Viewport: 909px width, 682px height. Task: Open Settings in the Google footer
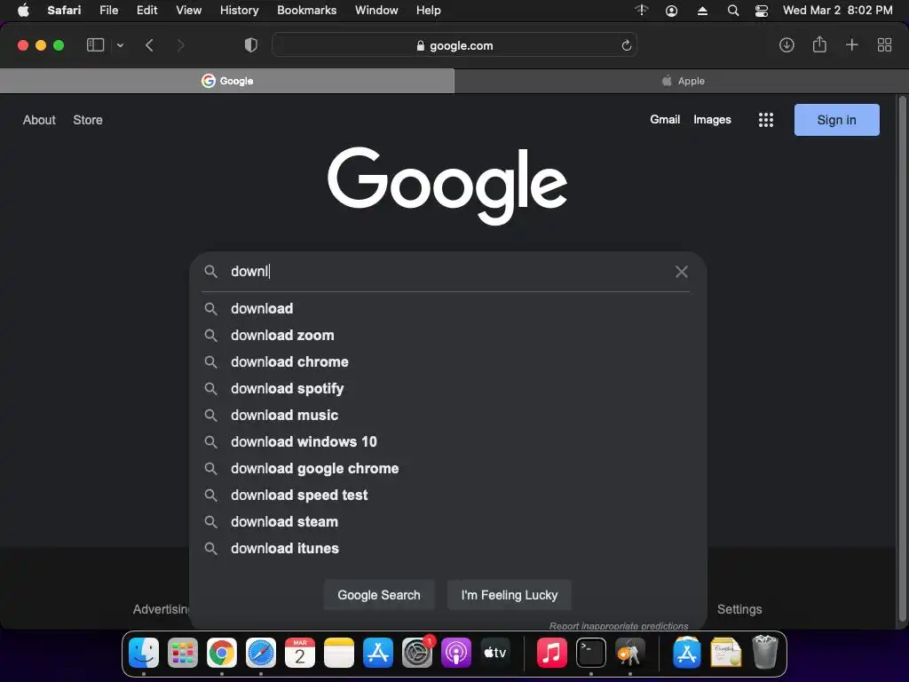pos(739,609)
